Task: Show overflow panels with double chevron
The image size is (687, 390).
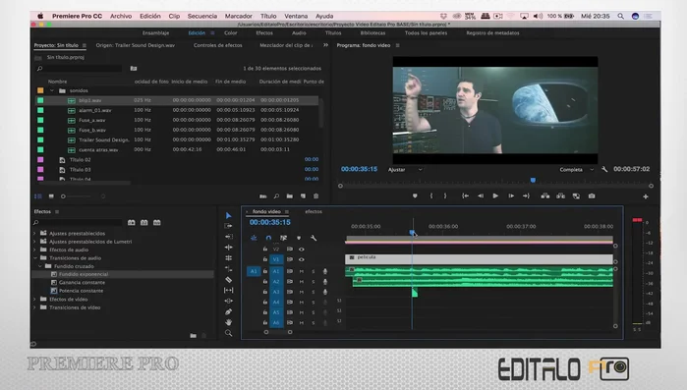Action: pyautogui.click(x=325, y=45)
